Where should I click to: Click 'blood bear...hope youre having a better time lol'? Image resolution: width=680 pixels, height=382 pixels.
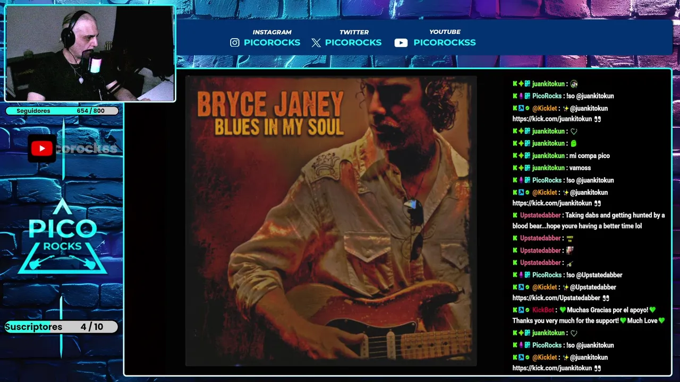pyautogui.click(x=577, y=226)
